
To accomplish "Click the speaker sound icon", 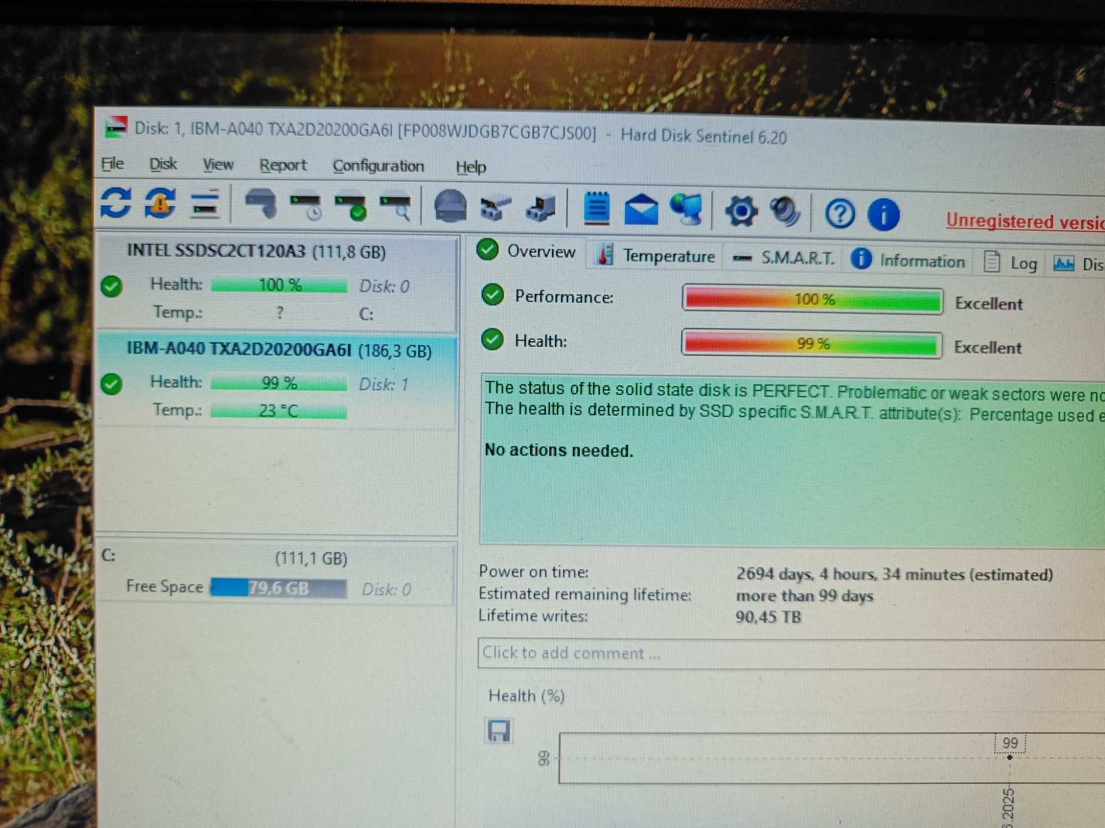I will pyautogui.click(x=785, y=212).
